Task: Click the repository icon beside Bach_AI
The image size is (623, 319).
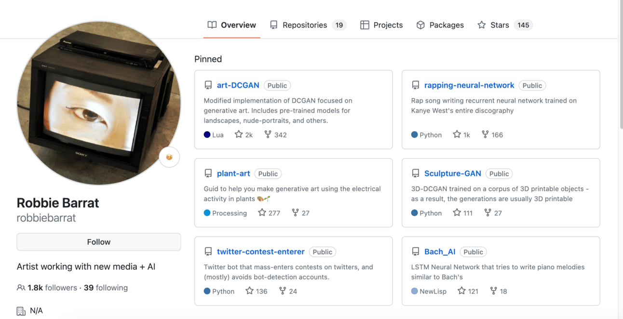Action: coord(416,252)
